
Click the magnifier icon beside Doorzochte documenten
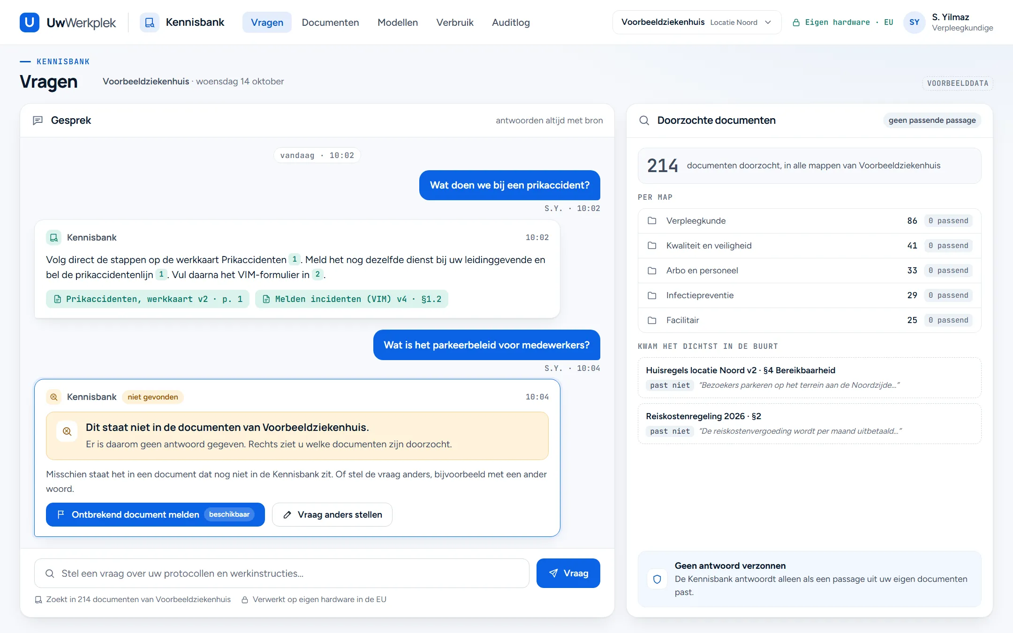644,121
